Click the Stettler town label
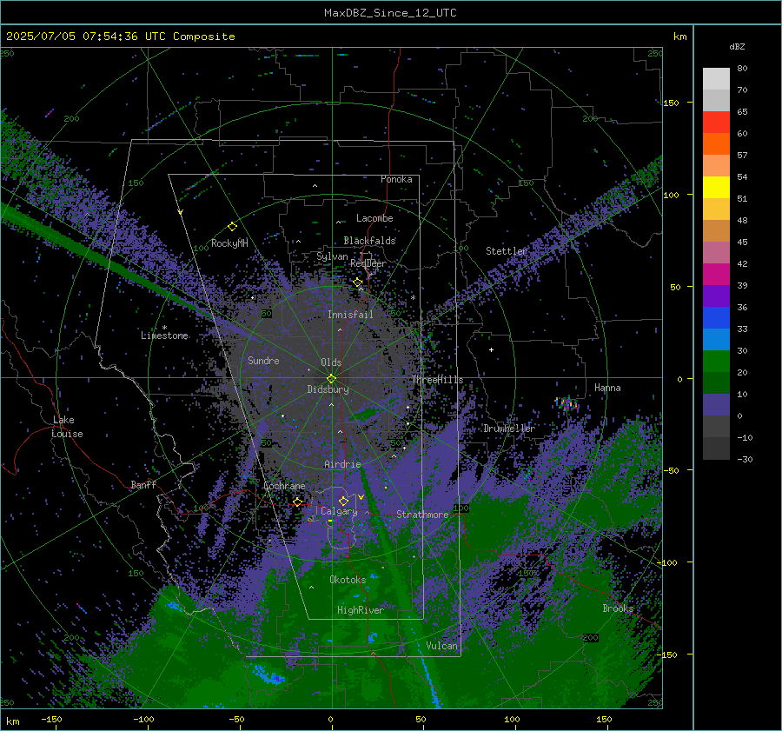This screenshot has width=782, height=731. pos(507,251)
